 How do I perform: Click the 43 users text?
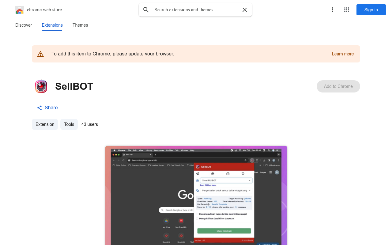[90, 124]
